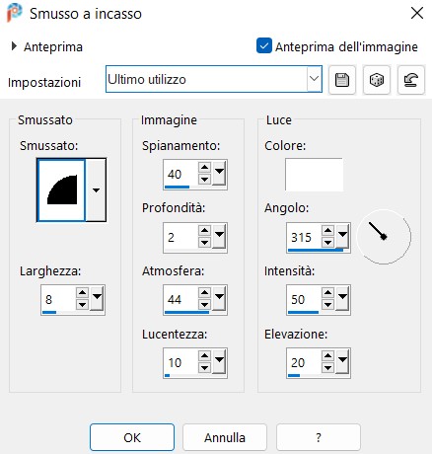
Task: Click the Annulla button
Action: coord(225,437)
